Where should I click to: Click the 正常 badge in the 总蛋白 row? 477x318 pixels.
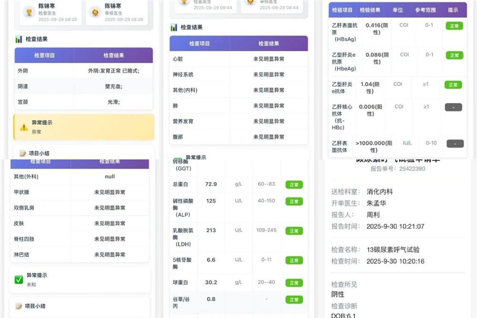point(294,185)
